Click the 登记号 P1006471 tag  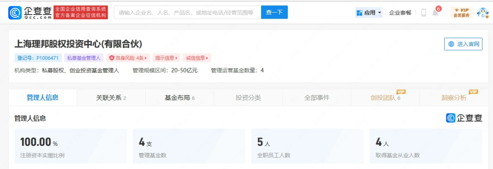38,58
